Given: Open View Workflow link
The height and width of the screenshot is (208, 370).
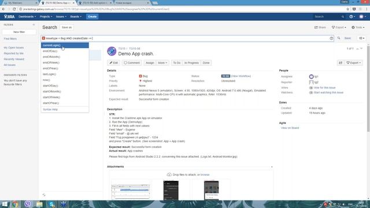Looking at the screenshot, I should (x=241, y=76).
